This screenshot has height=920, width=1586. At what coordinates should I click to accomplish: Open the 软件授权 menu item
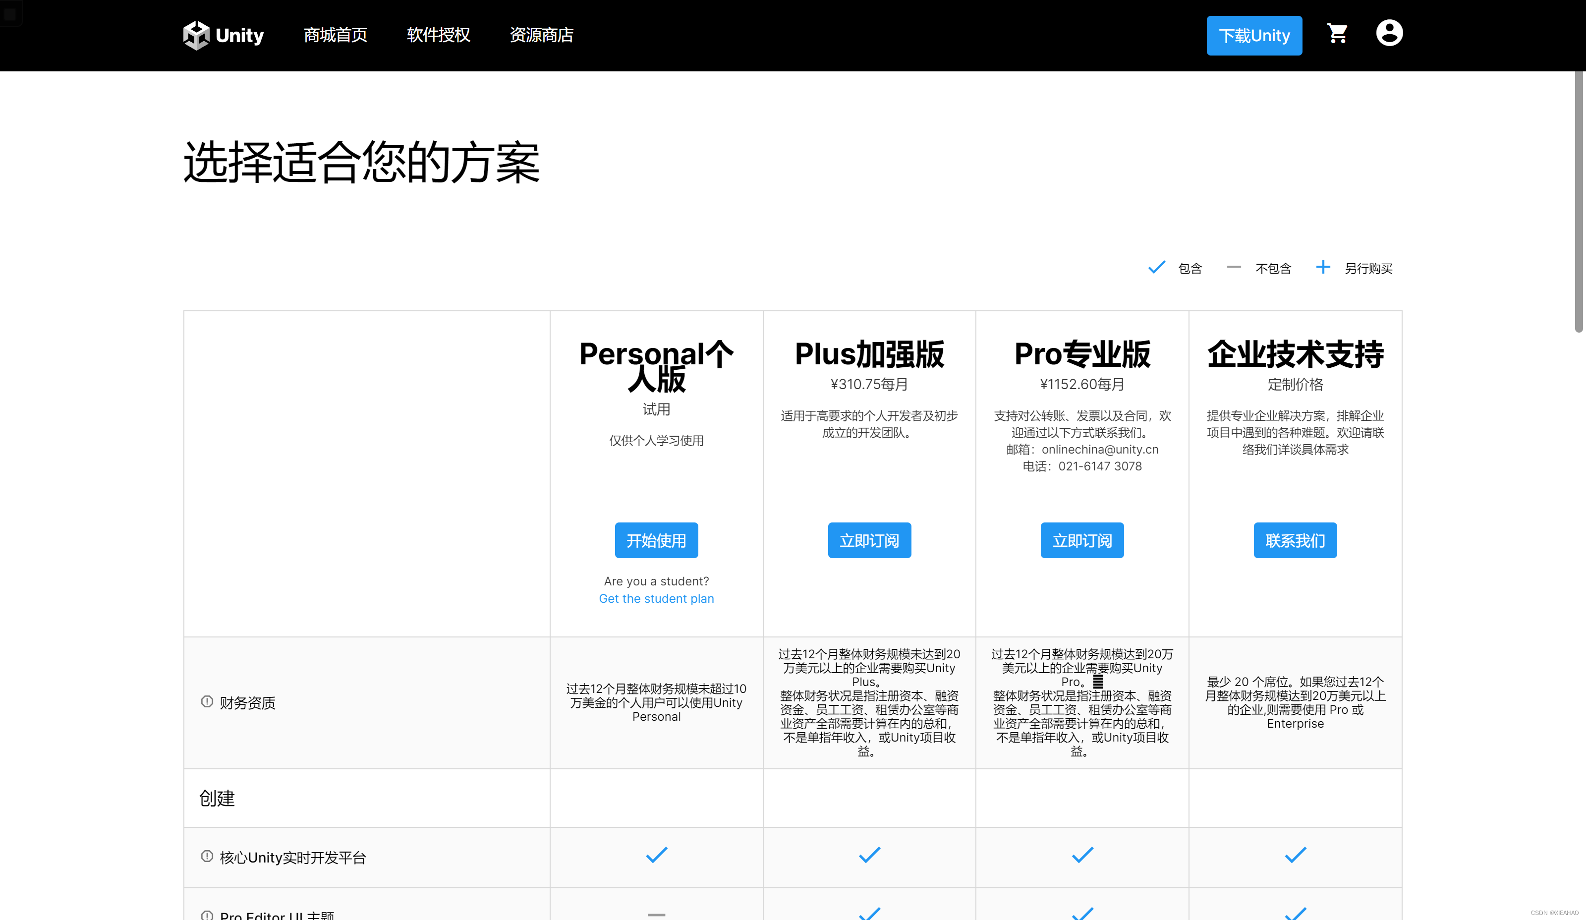point(438,35)
